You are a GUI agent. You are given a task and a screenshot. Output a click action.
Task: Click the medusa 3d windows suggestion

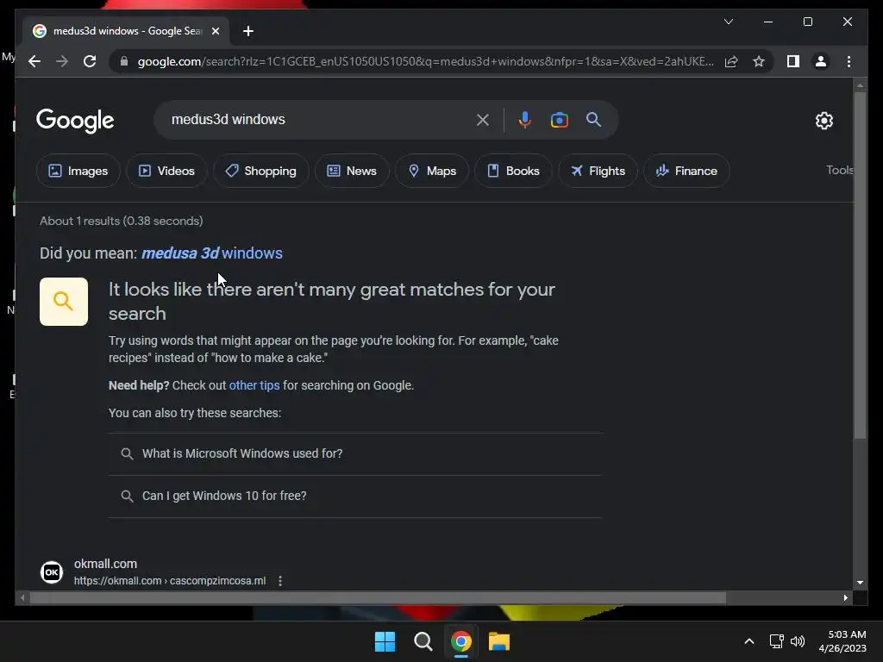(212, 253)
